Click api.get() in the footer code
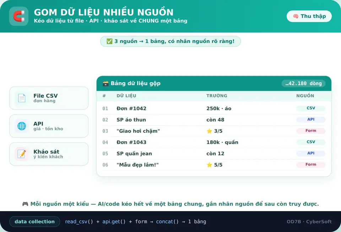The width and height of the screenshot is (341, 232). coord(114,222)
